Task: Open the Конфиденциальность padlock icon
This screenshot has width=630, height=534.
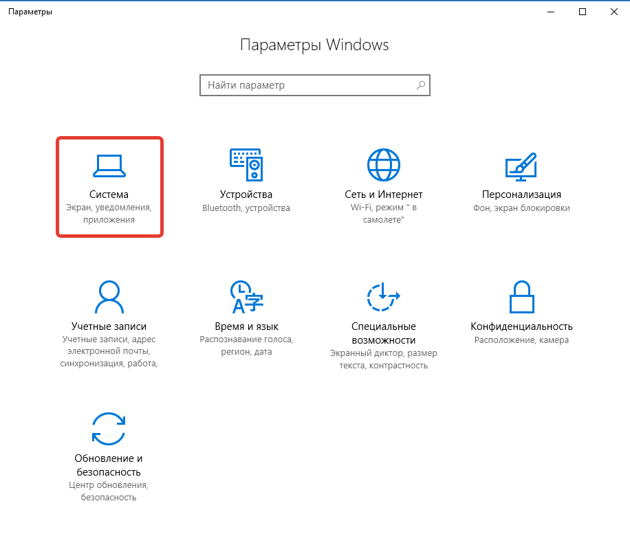Action: [521, 297]
